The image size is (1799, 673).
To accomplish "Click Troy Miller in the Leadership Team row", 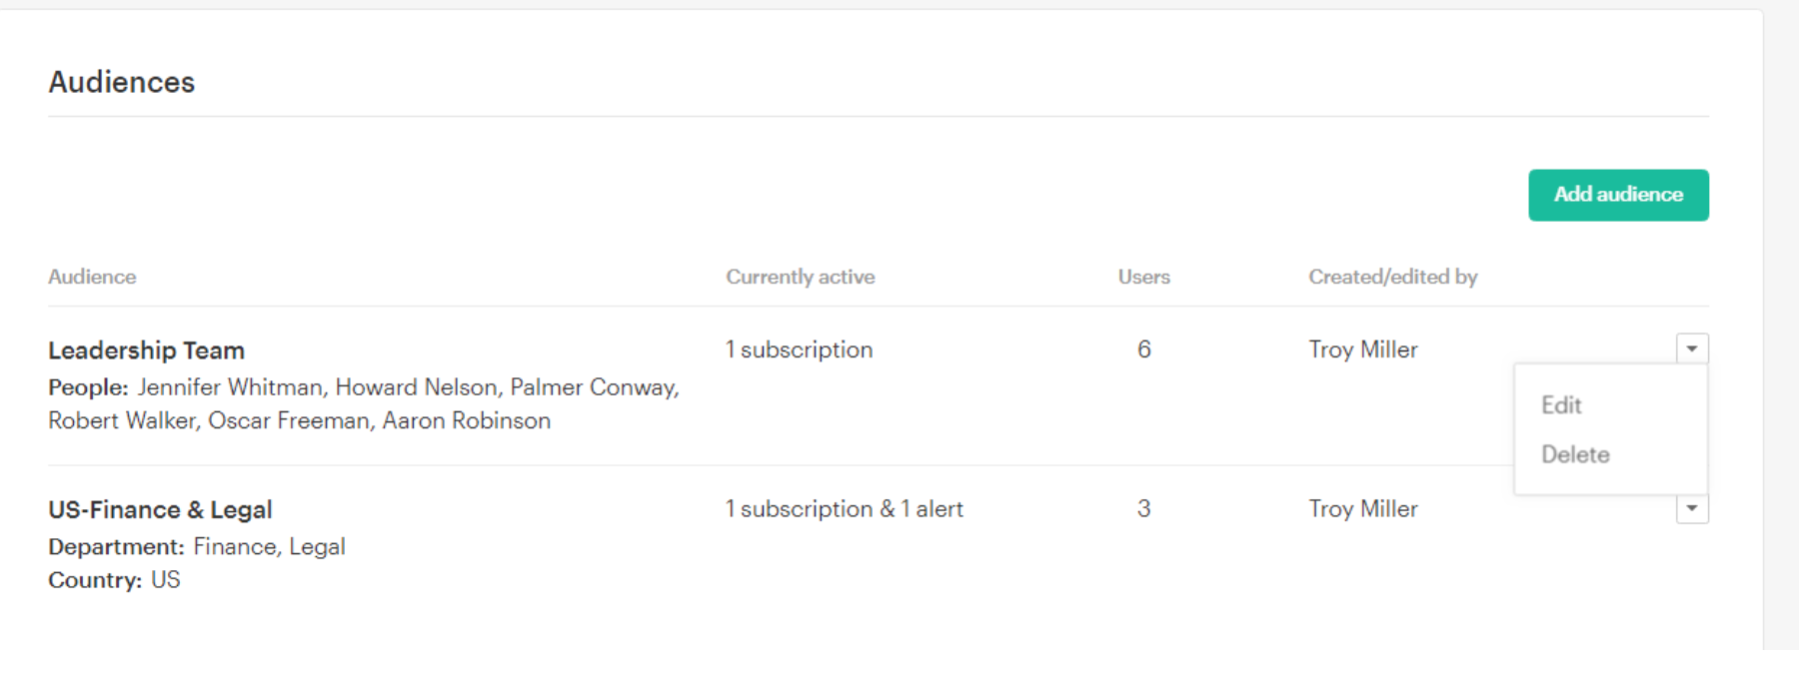I will (1362, 349).
